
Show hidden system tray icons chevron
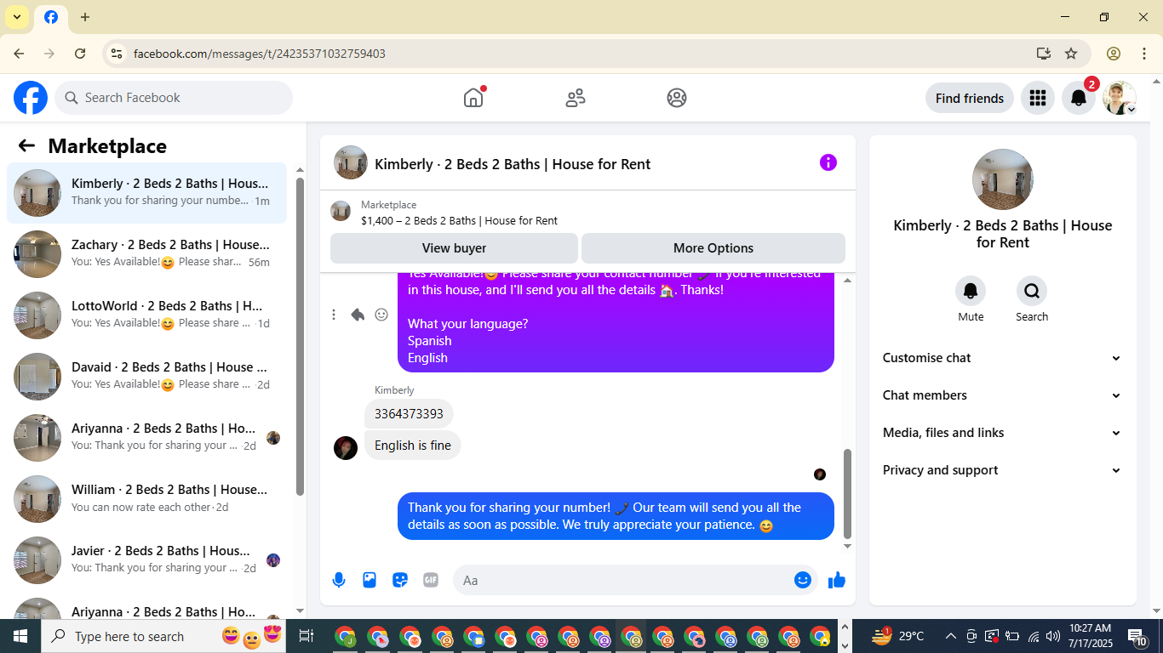coord(949,636)
